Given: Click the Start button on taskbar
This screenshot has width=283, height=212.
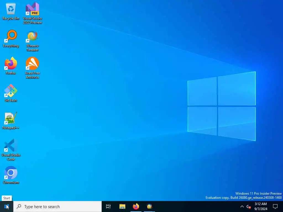Looking at the screenshot, I should (x=7, y=206).
